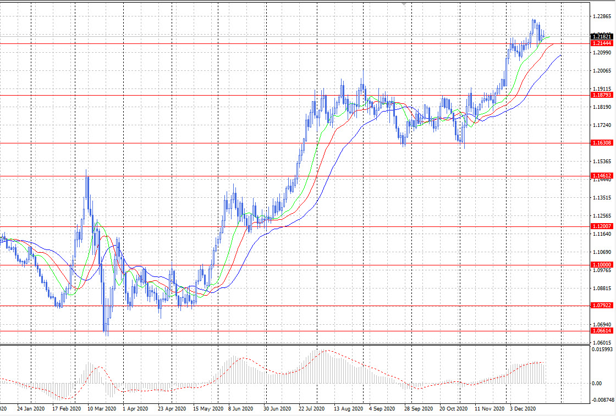Click price scale value 1.20065

coord(602,71)
